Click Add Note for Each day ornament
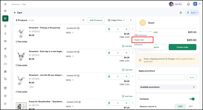 pos(127,70)
